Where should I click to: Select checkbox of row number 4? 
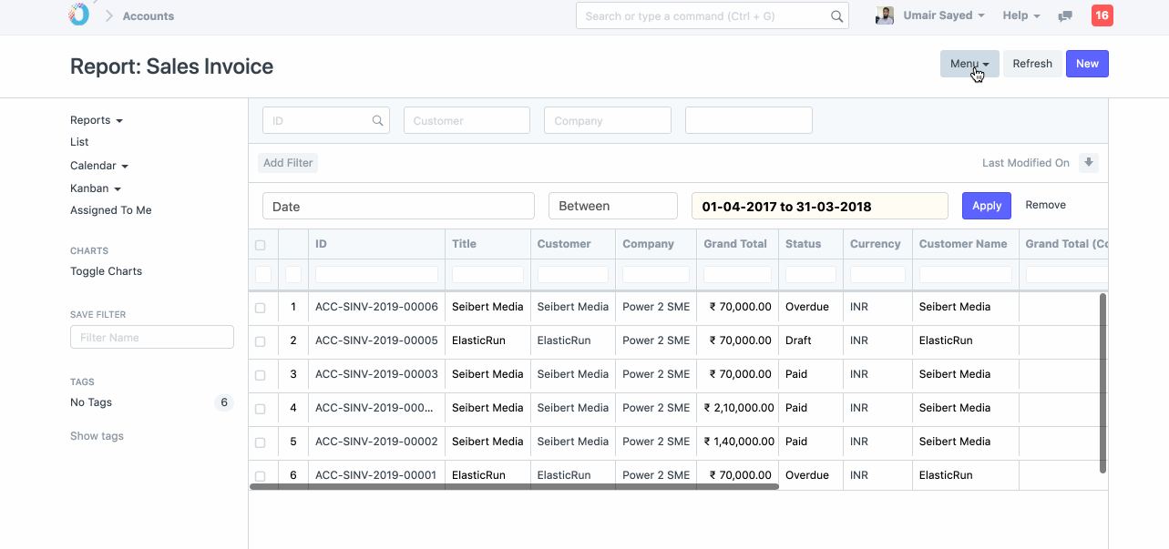[261, 409]
